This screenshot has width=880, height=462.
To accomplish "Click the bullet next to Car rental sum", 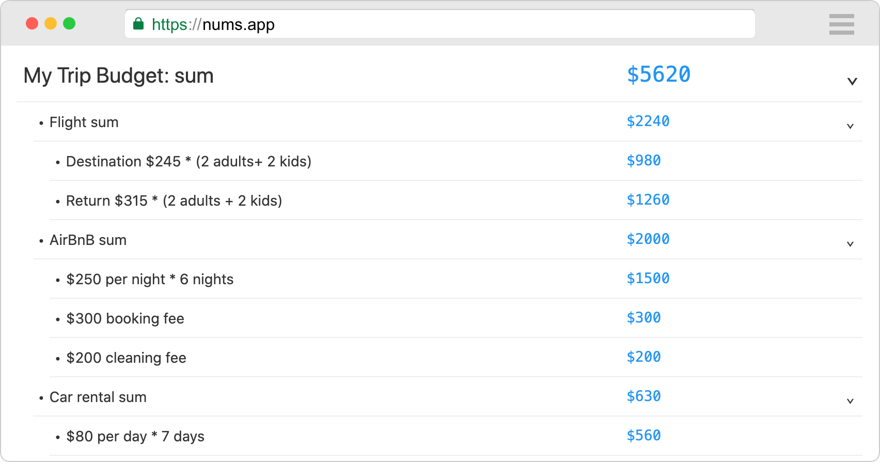I will [41, 398].
